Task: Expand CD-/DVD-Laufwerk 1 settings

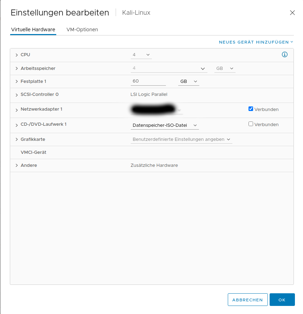Action: (x=17, y=125)
